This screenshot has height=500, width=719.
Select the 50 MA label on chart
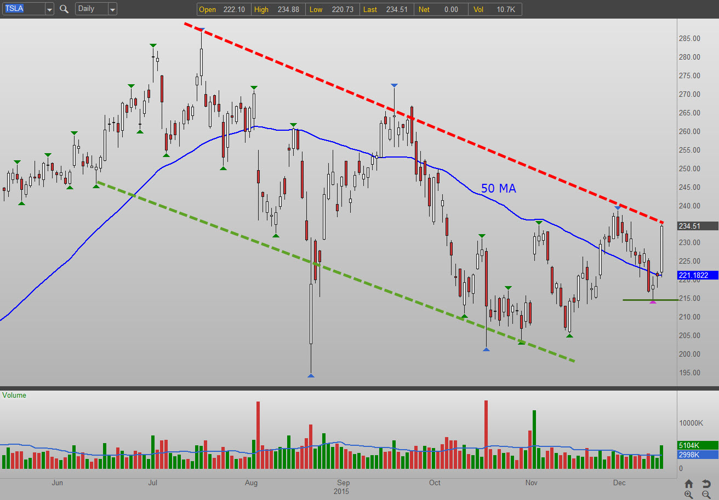498,189
